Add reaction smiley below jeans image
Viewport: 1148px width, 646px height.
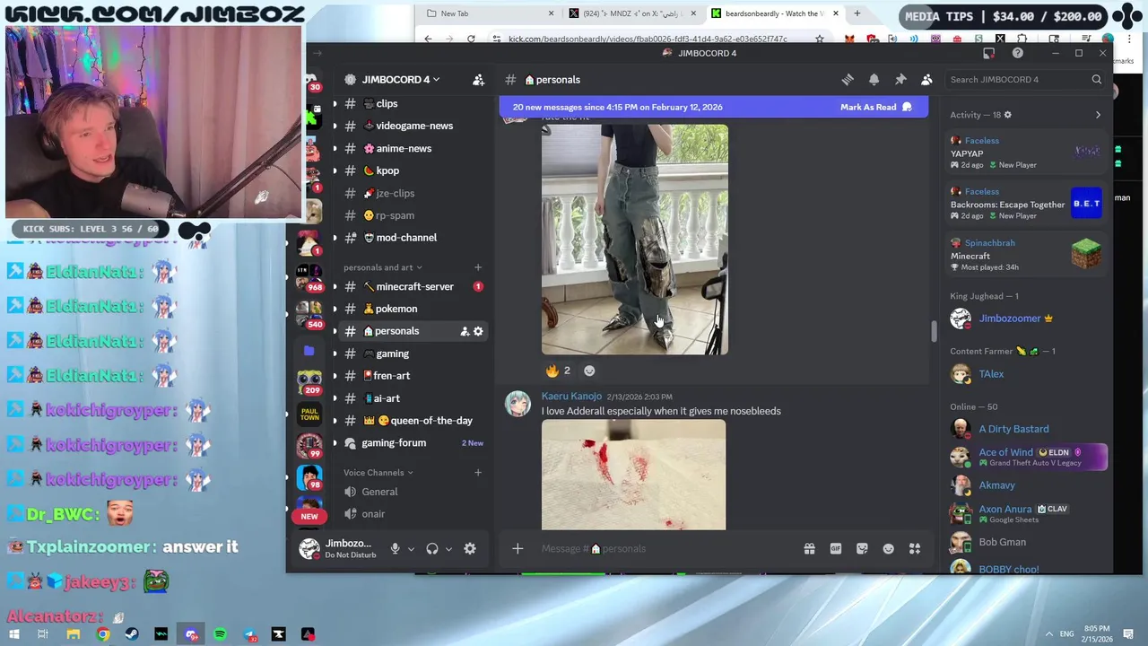589,371
